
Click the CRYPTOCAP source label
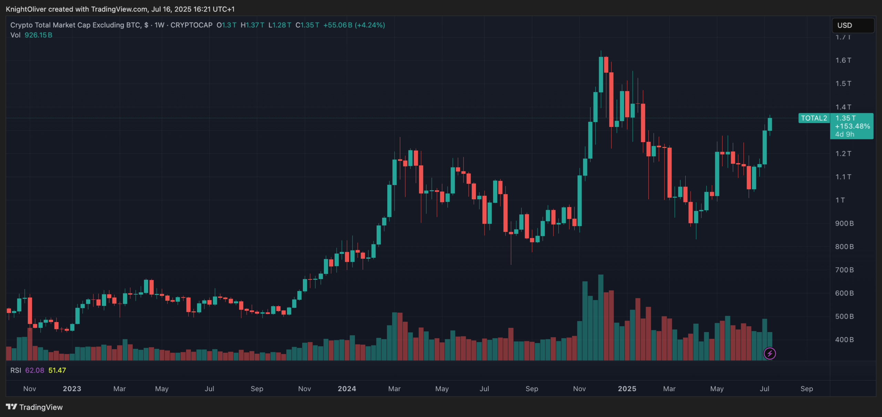click(x=192, y=25)
